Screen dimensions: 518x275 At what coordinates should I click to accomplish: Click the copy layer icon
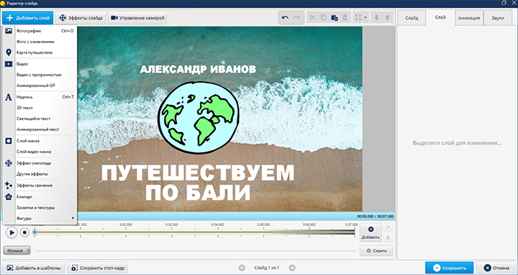[323, 18]
